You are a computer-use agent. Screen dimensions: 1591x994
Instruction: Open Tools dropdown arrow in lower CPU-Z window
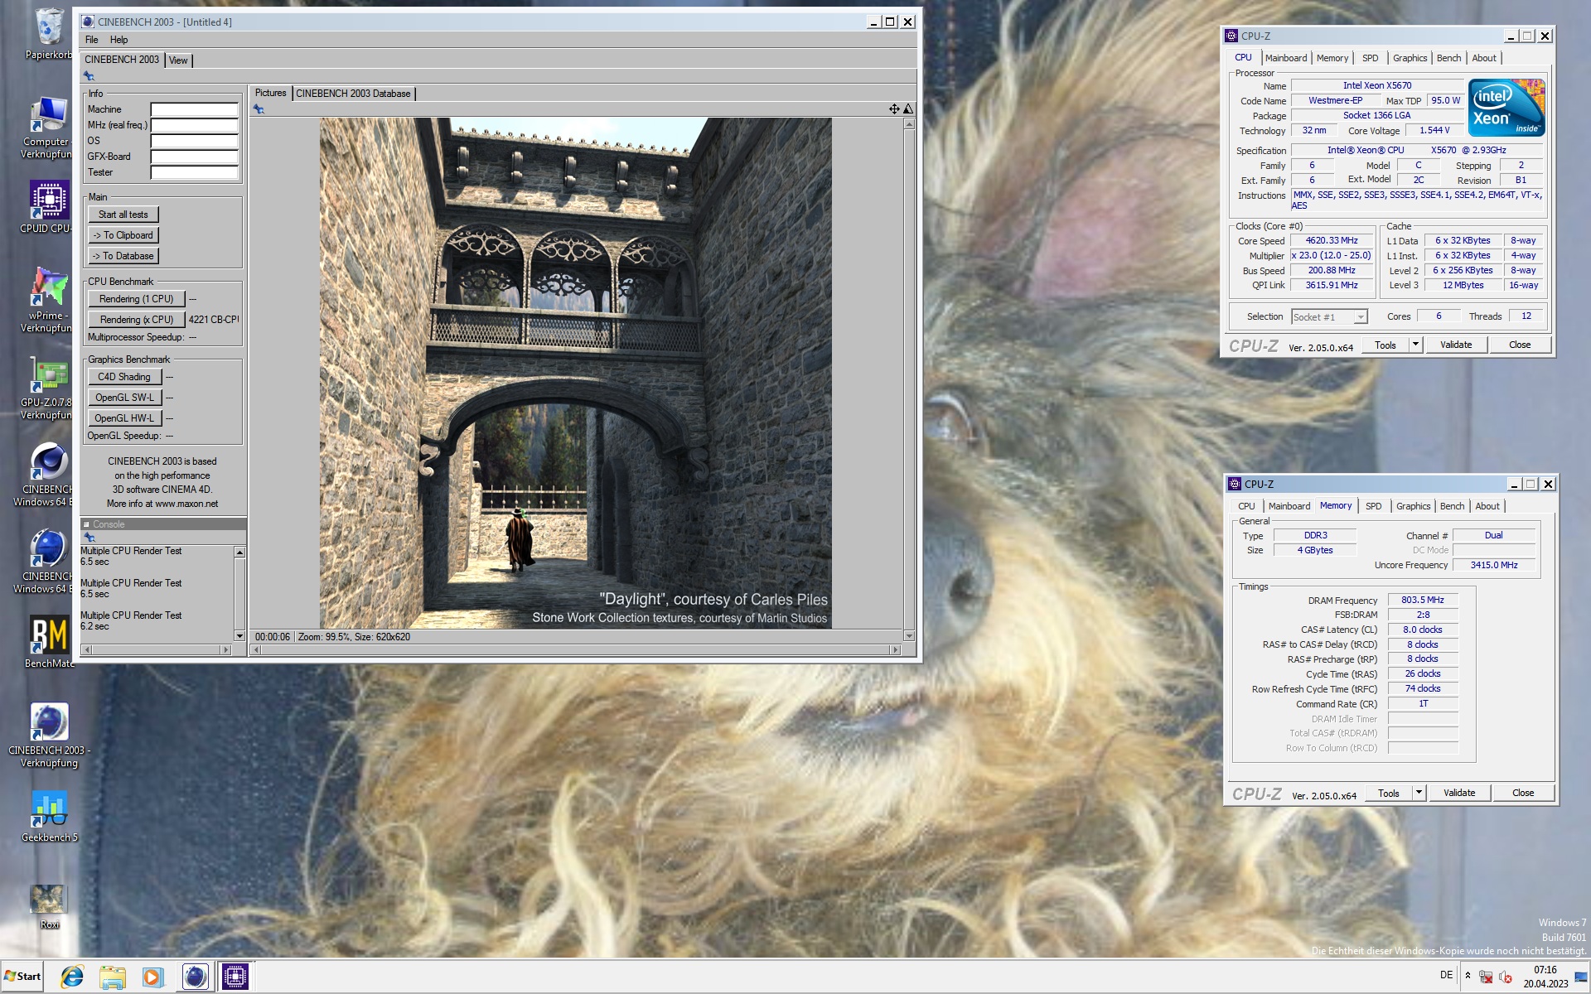click(x=1419, y=793)
